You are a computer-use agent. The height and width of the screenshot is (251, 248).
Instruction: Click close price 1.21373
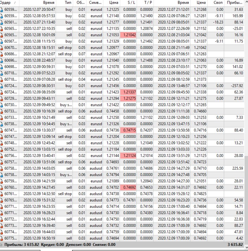pyautogui.click(x=200, y=79)
